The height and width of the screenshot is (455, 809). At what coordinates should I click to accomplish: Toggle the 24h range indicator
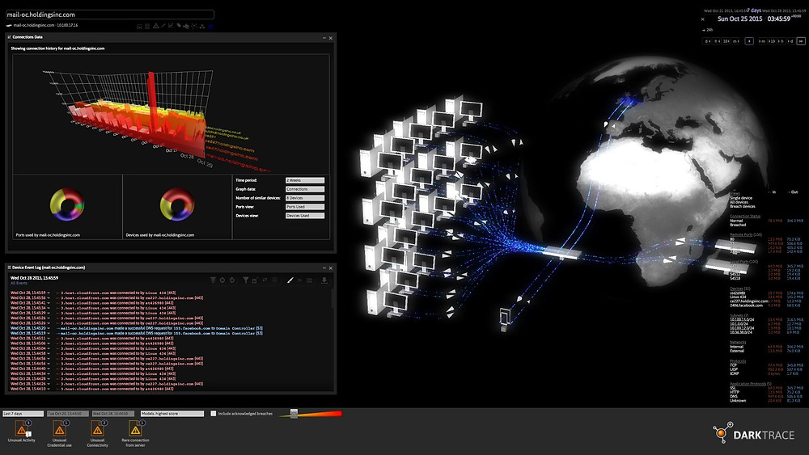707,30
